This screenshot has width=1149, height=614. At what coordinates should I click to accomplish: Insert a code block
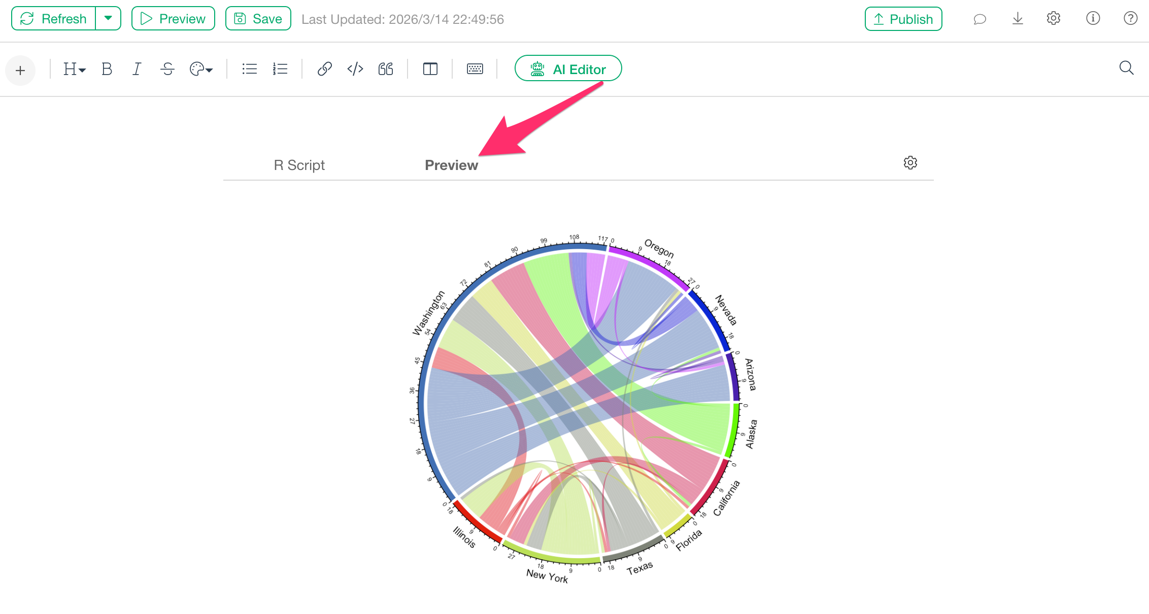tap(355, 69)
